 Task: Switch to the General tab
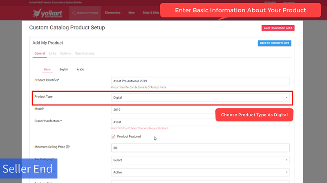[40, 53]
